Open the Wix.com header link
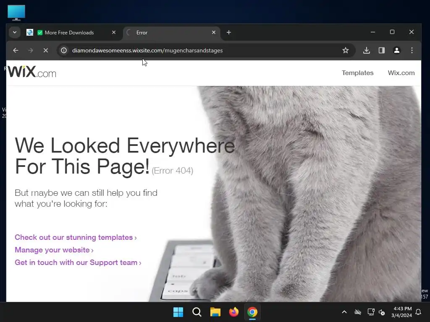This screenshot has width=430, height=322. click(401, 73)
